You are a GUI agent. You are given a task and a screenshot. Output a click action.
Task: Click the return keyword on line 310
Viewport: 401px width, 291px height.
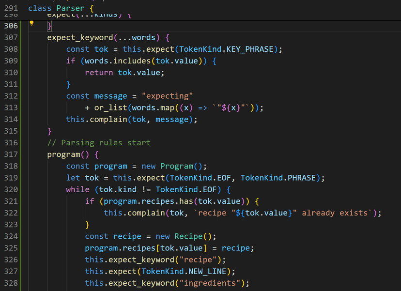pos(99,73)
